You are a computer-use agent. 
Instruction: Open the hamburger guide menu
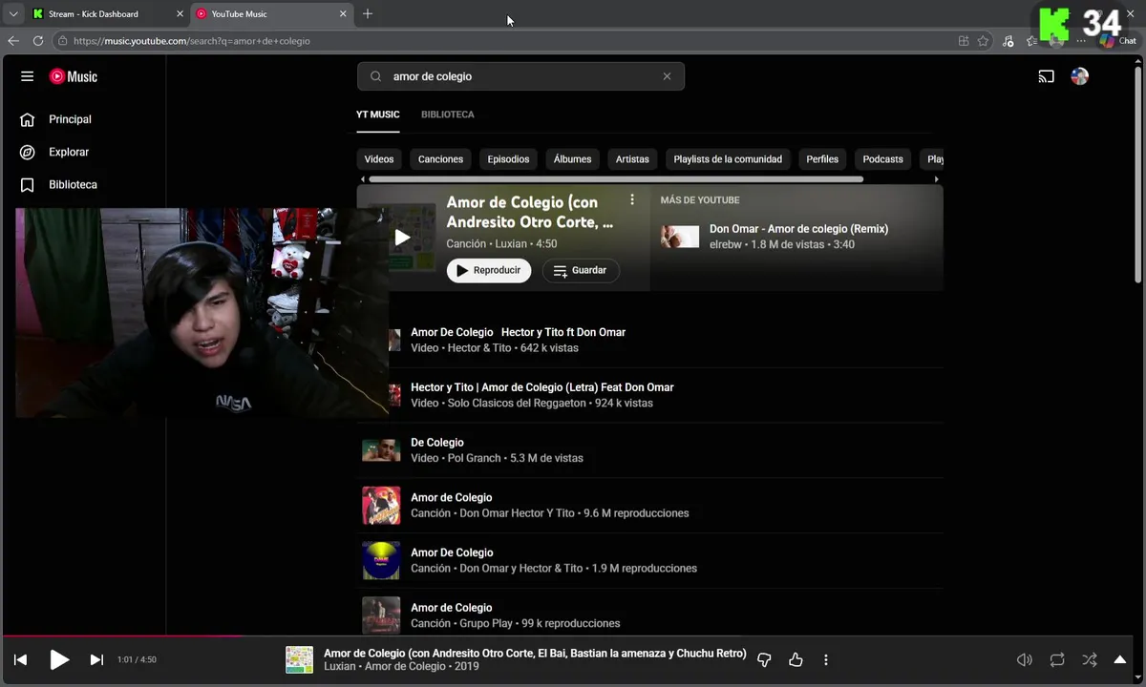(x=27, y=76)
